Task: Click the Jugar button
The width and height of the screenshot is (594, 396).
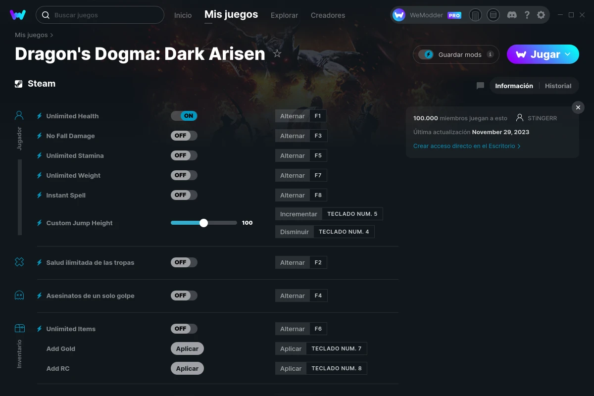Action: (543, 54)
